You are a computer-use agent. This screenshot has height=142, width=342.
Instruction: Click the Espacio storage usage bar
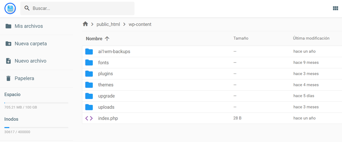pyautogui.click(x=36, y=103)
